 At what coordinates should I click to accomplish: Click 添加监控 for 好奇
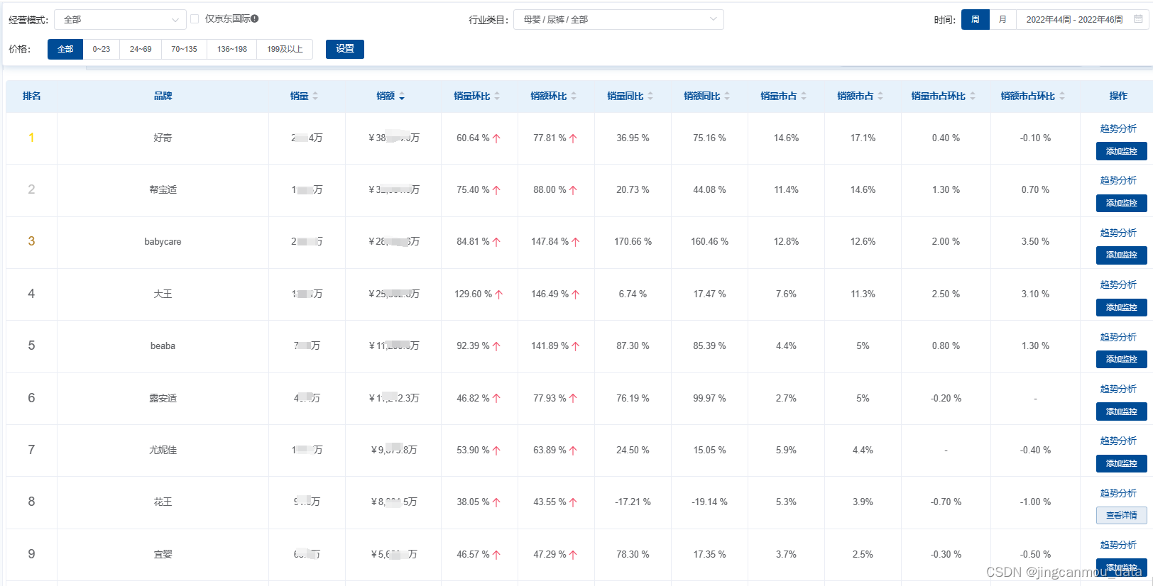click(x=1122, y=151)
